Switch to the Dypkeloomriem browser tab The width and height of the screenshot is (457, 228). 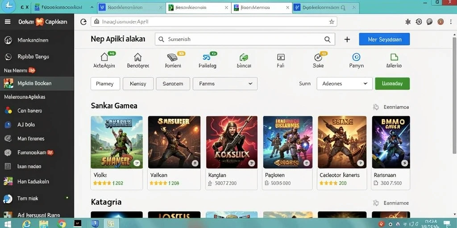click(x=326, y=8)
